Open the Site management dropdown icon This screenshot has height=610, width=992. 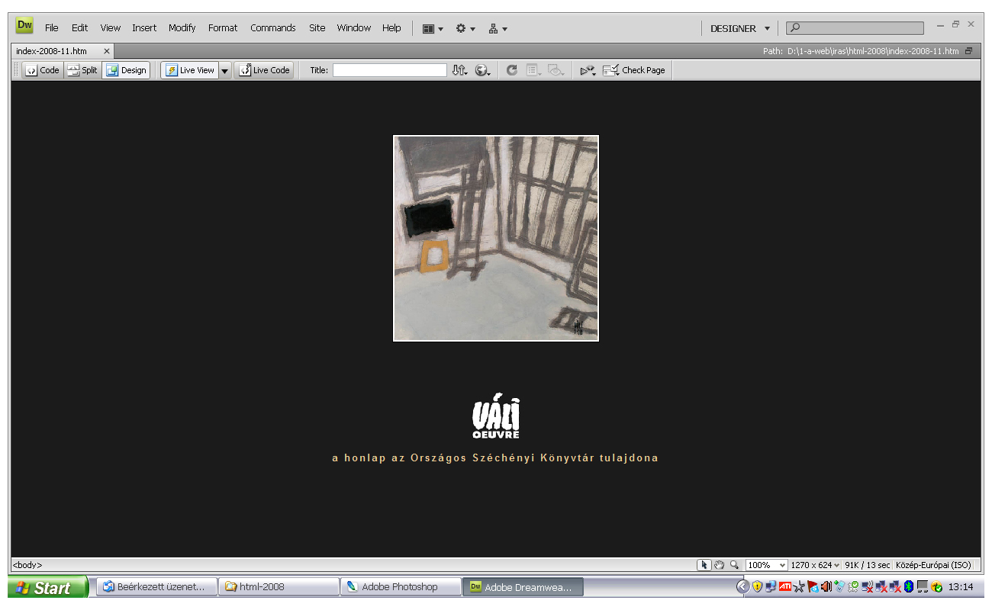tap(498, 29)
